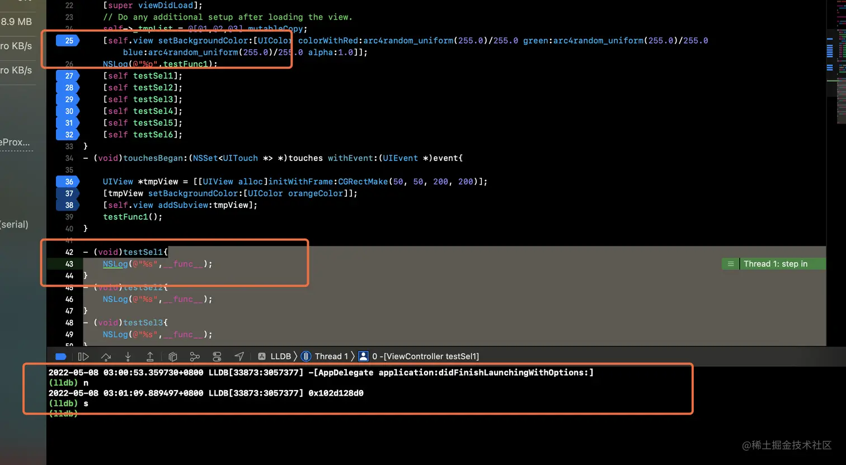Toggle the breakpoint on line 31
Viewport: 846px width, 465px height.
[68, 123]
